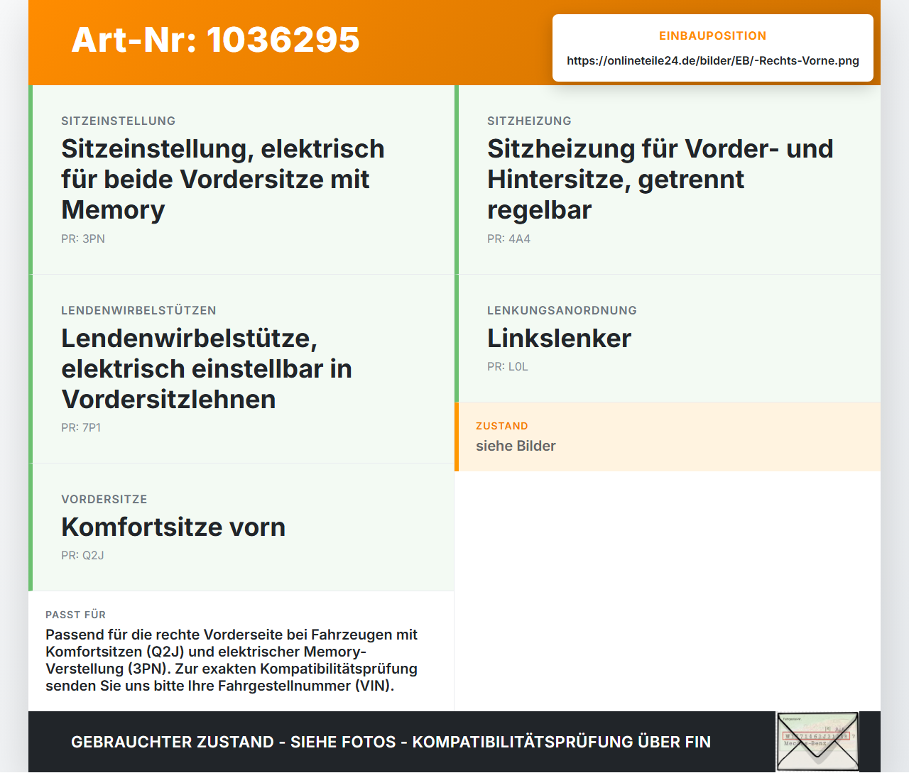Click the Art-Nr: 1036295 heading
This screenshot has width=909, height=773.
point(215,40)
